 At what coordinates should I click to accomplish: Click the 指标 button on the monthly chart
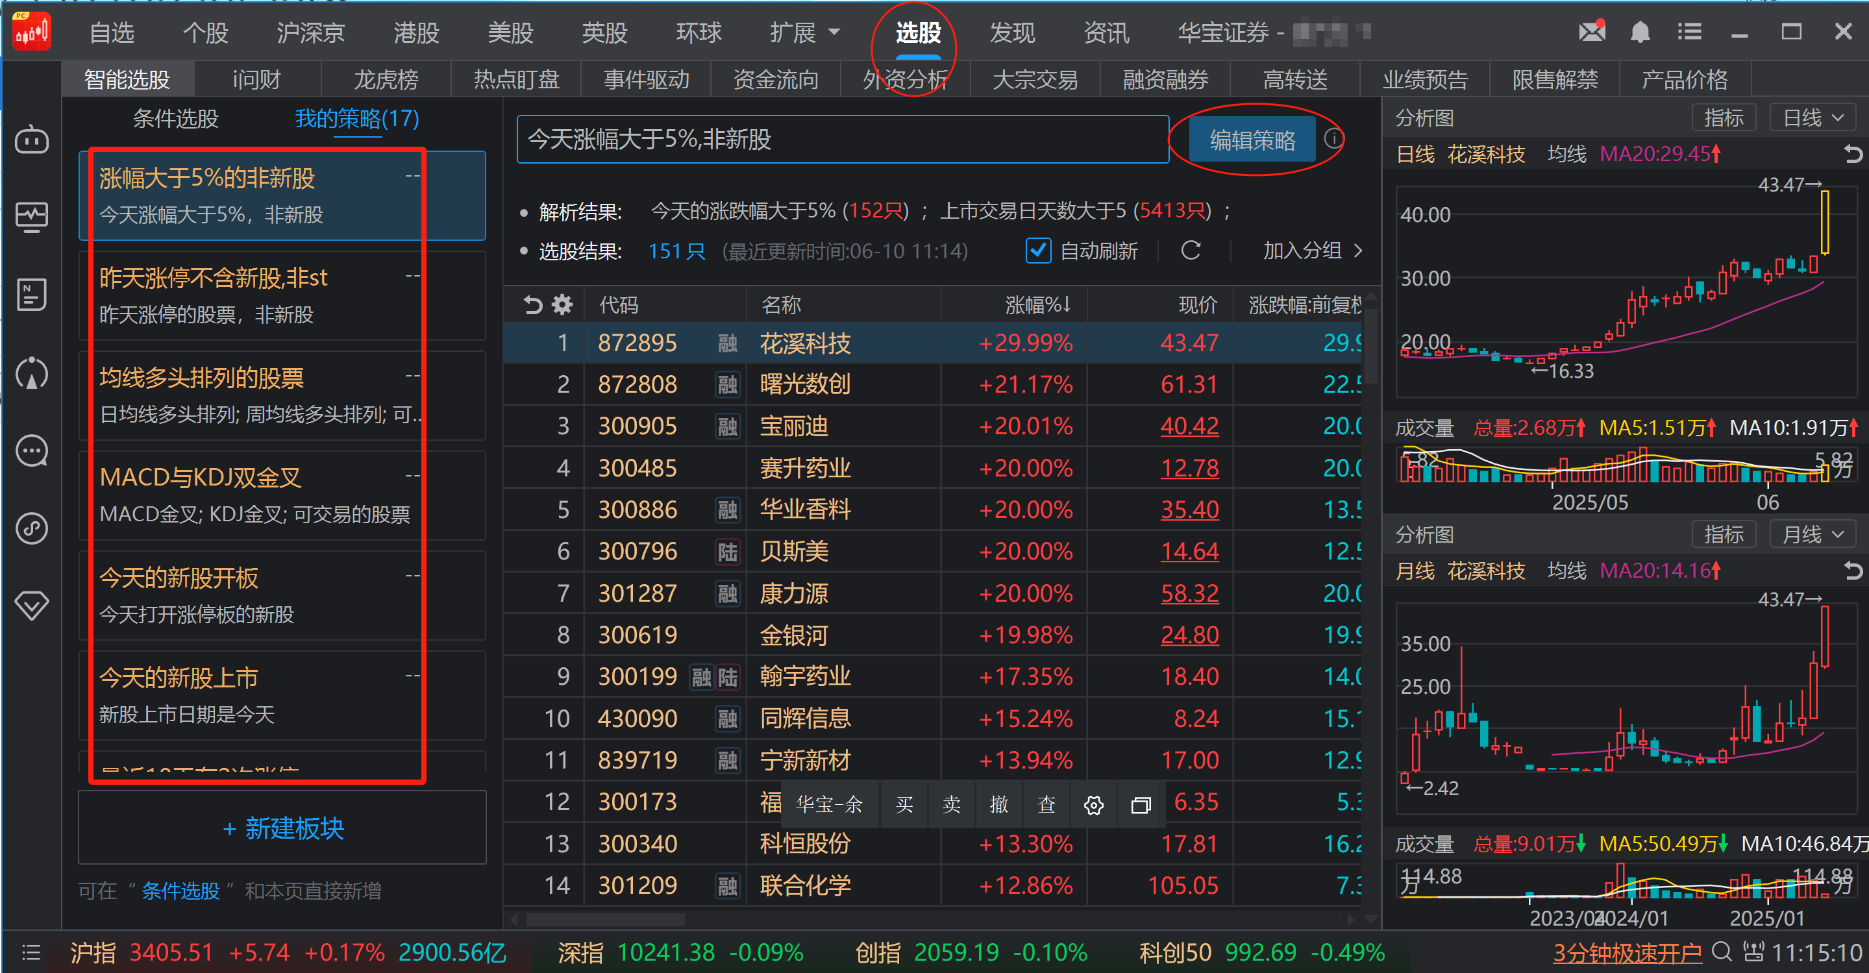(1724, 535)
